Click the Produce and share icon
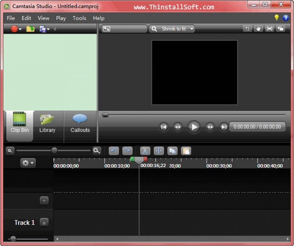This screenshot has height=246, width=294. click(43, 29)
